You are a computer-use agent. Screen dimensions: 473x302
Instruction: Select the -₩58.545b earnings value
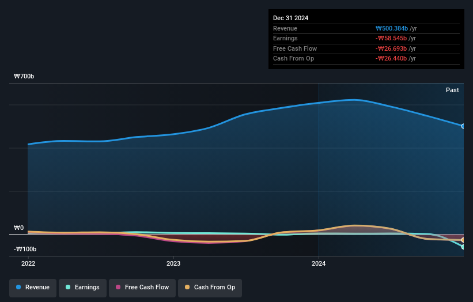(x=391, y=38)
